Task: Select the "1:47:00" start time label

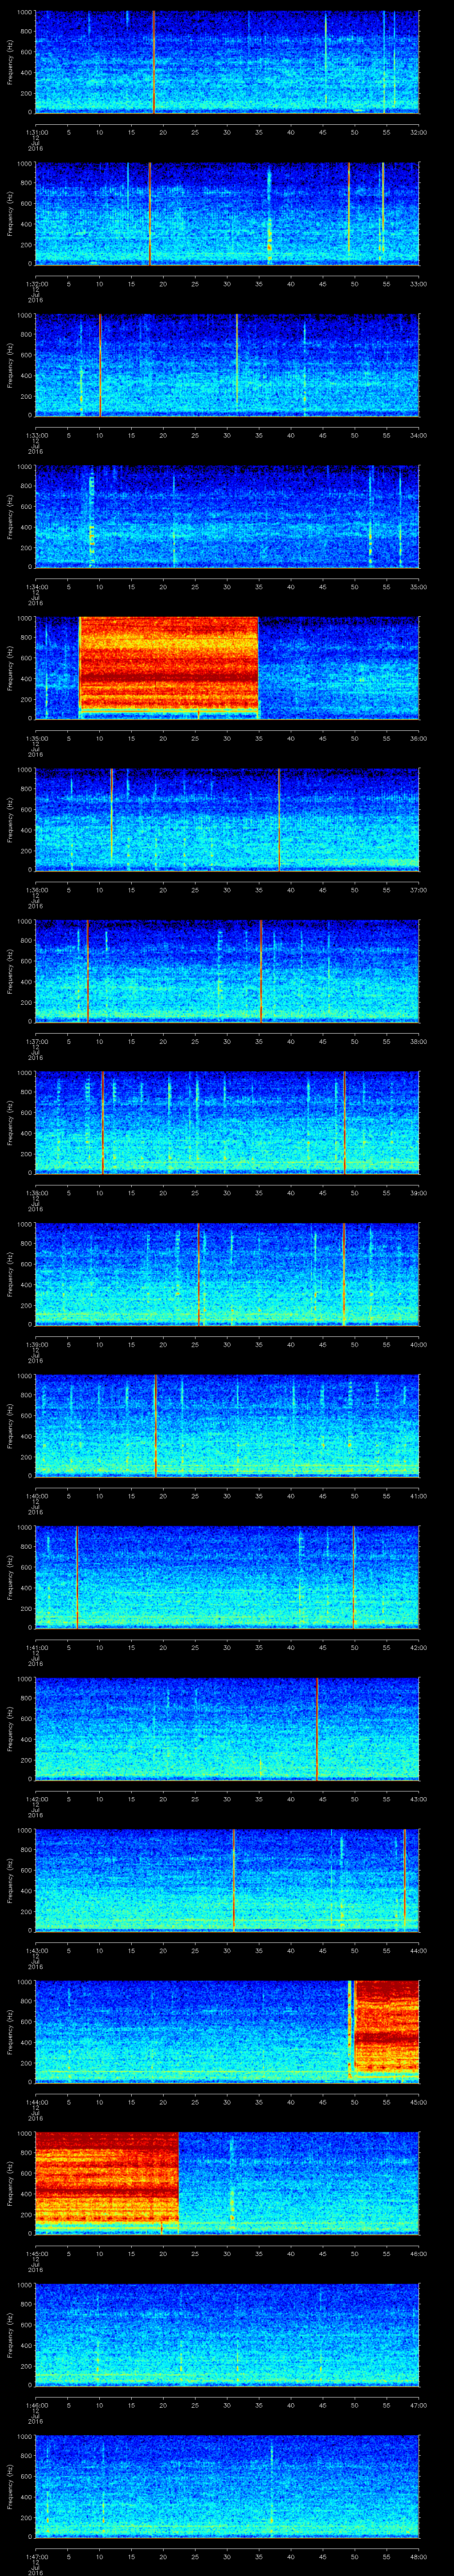Action: pyautogui.click(x=36, y=2556)
